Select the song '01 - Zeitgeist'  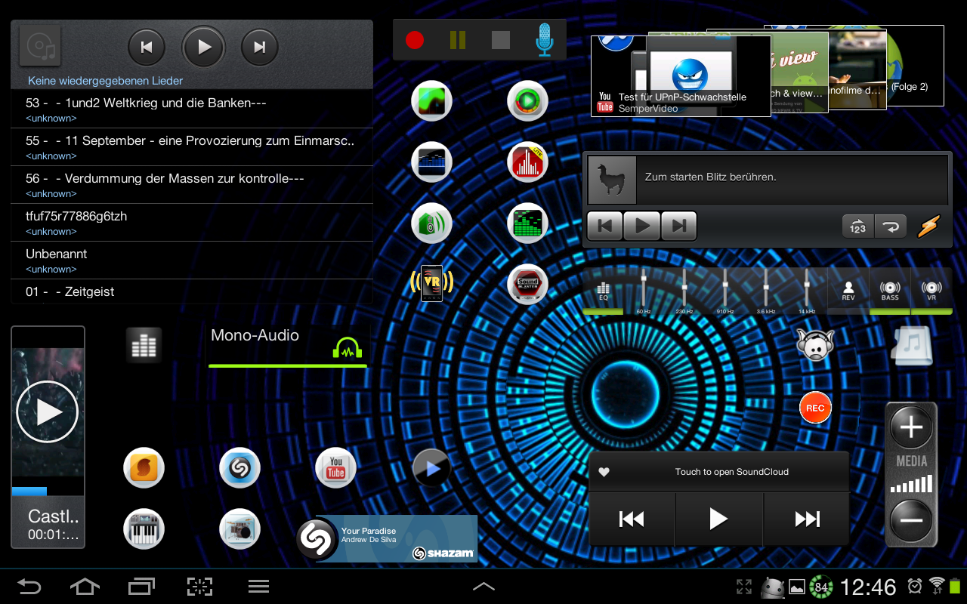tap(192, 291)
